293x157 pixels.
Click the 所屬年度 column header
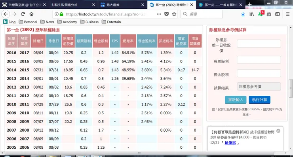(x=11, y=41)
